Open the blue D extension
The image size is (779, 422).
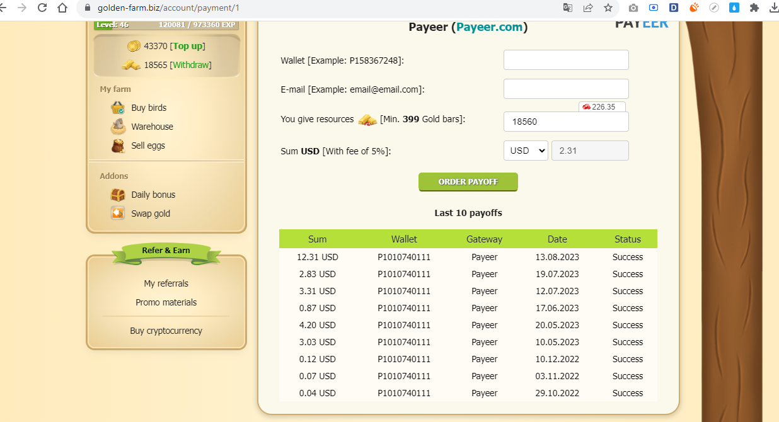pos(674,8)
